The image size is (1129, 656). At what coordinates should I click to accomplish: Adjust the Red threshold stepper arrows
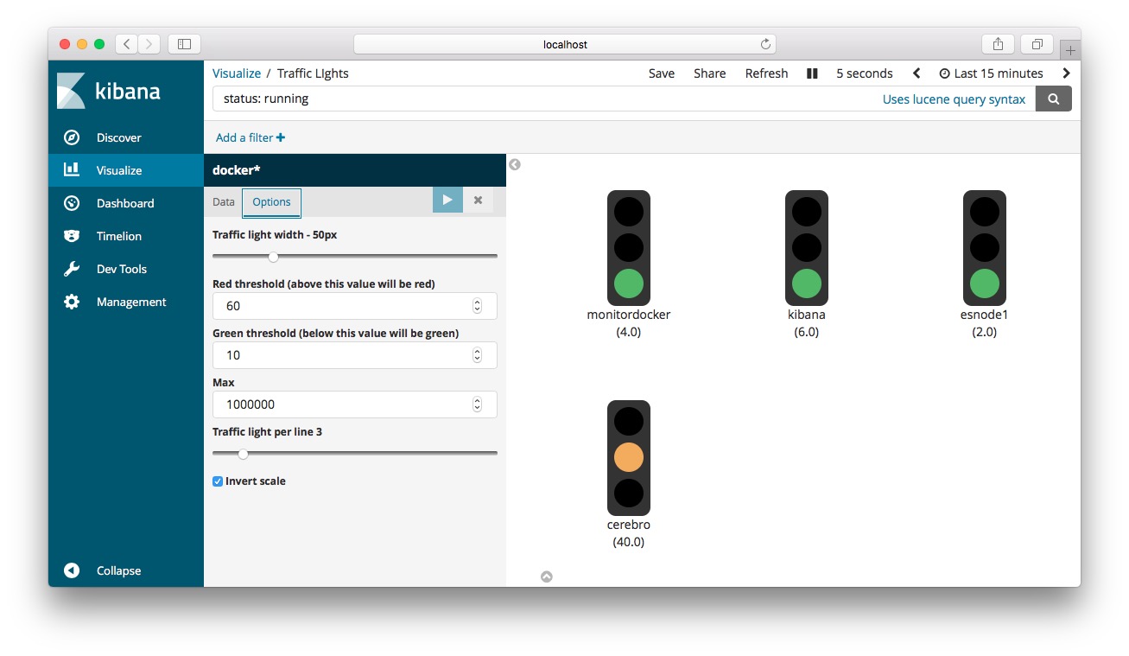pos(477,306)
